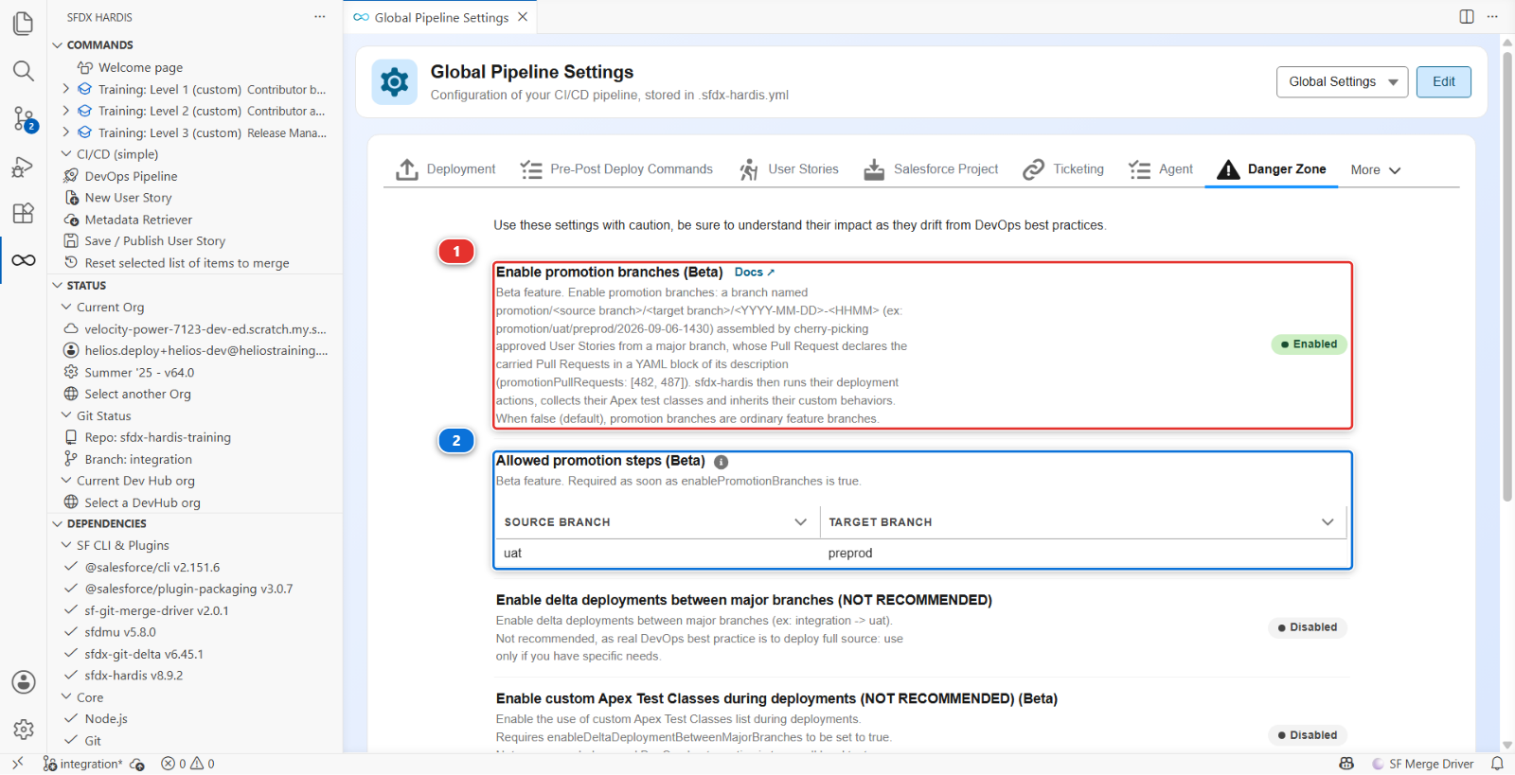Expand Training: Level 1 (custom) item

pos(66,89)
